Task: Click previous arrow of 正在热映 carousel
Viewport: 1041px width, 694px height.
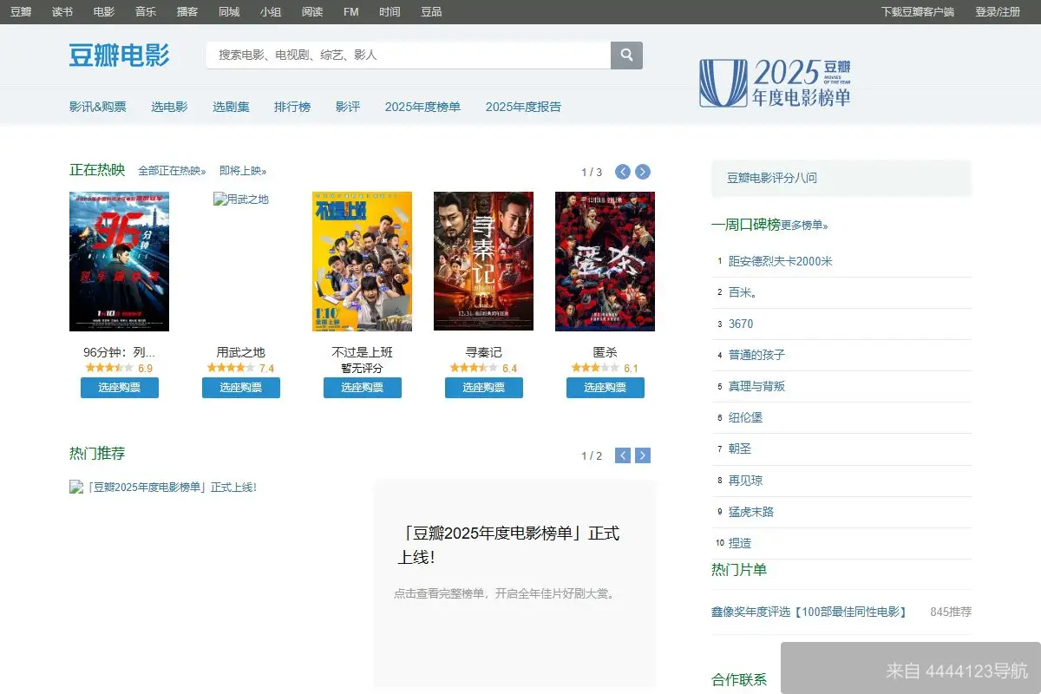Action: tap(622, 172)
